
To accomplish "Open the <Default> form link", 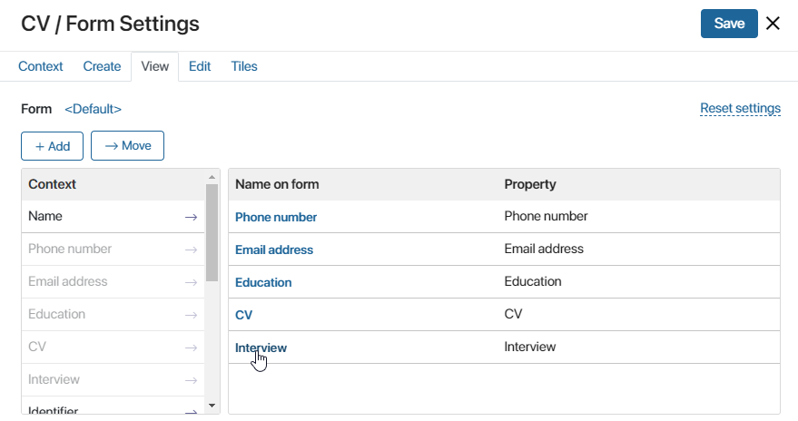I will 93,109.
